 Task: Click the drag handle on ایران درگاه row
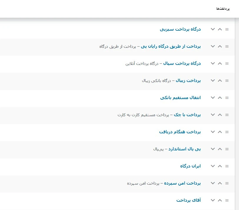point(227,166)
